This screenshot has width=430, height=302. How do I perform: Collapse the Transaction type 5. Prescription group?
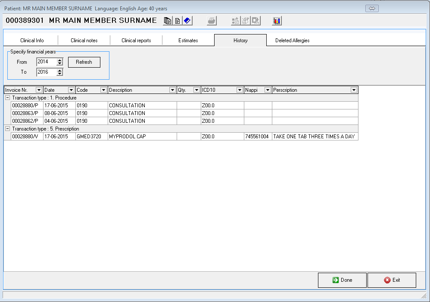7,129
